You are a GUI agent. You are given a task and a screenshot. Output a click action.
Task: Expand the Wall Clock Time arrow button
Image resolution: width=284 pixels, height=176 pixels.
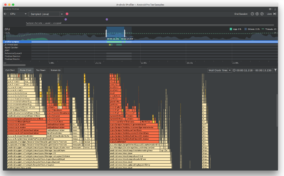click(230, 70)
